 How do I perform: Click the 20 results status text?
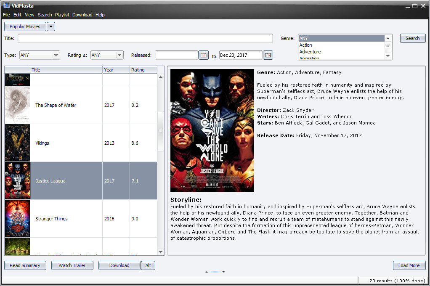pos(397,281)
